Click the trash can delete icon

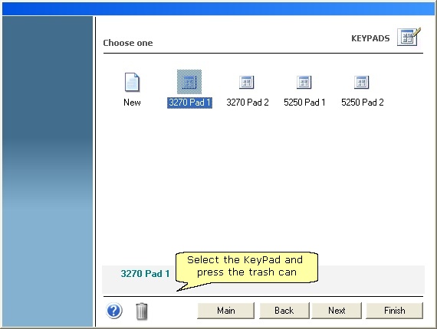(142, 311)
